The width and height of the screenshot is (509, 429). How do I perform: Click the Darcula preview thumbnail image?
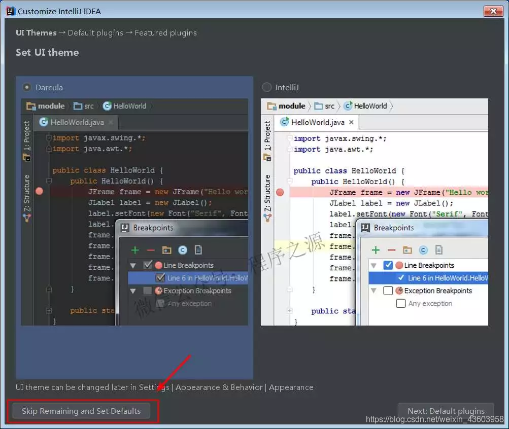[x=134, y=212]
